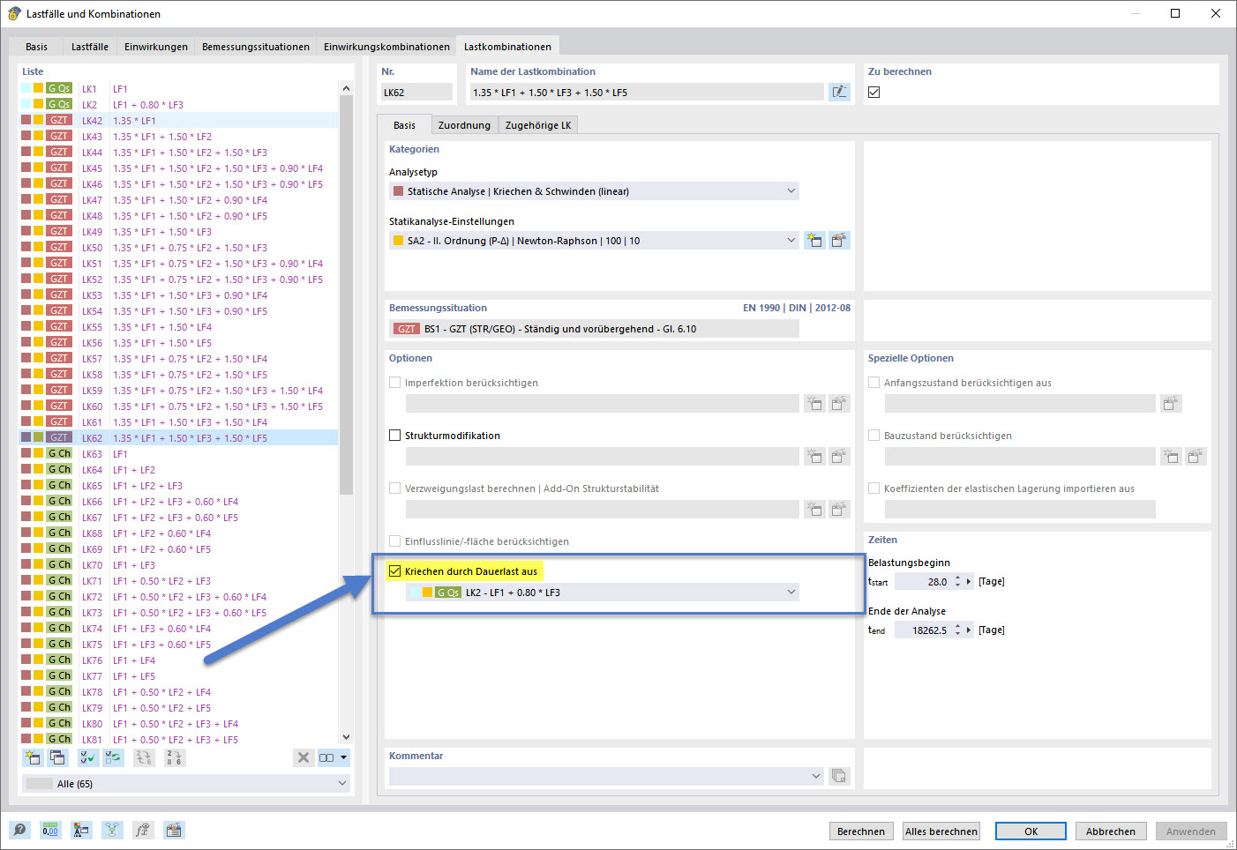
Task: Open the arrow menu beside tstart value
Action: coord(969,582)
